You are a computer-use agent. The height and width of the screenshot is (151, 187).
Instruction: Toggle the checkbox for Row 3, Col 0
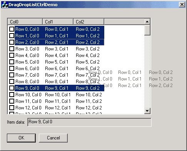coord(12,49)
